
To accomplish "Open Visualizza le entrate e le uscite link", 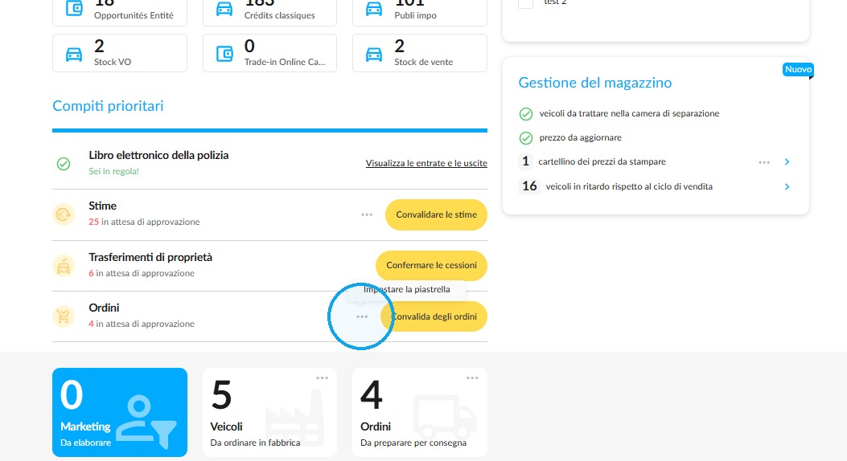I will pos(426,163).
